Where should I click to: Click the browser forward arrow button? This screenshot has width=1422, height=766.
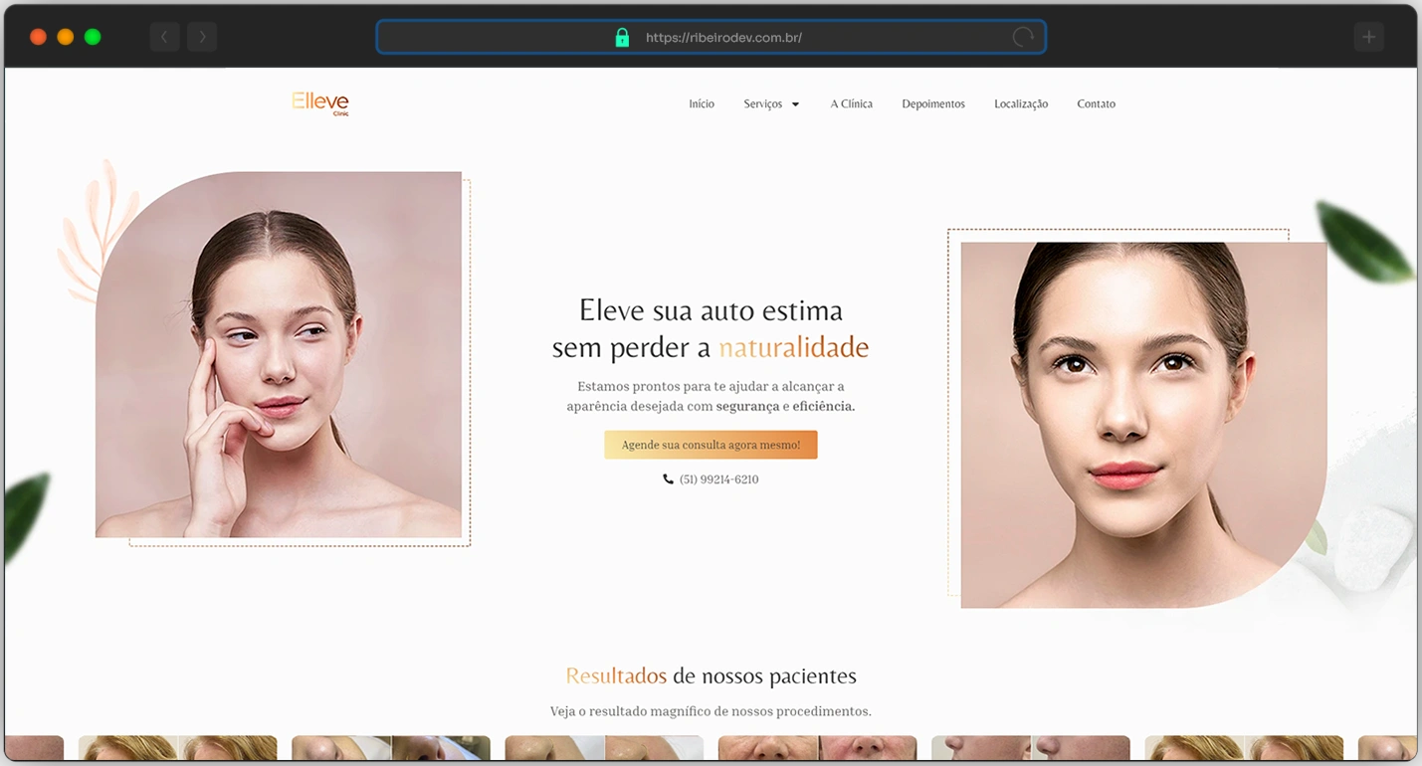point(202,38)
